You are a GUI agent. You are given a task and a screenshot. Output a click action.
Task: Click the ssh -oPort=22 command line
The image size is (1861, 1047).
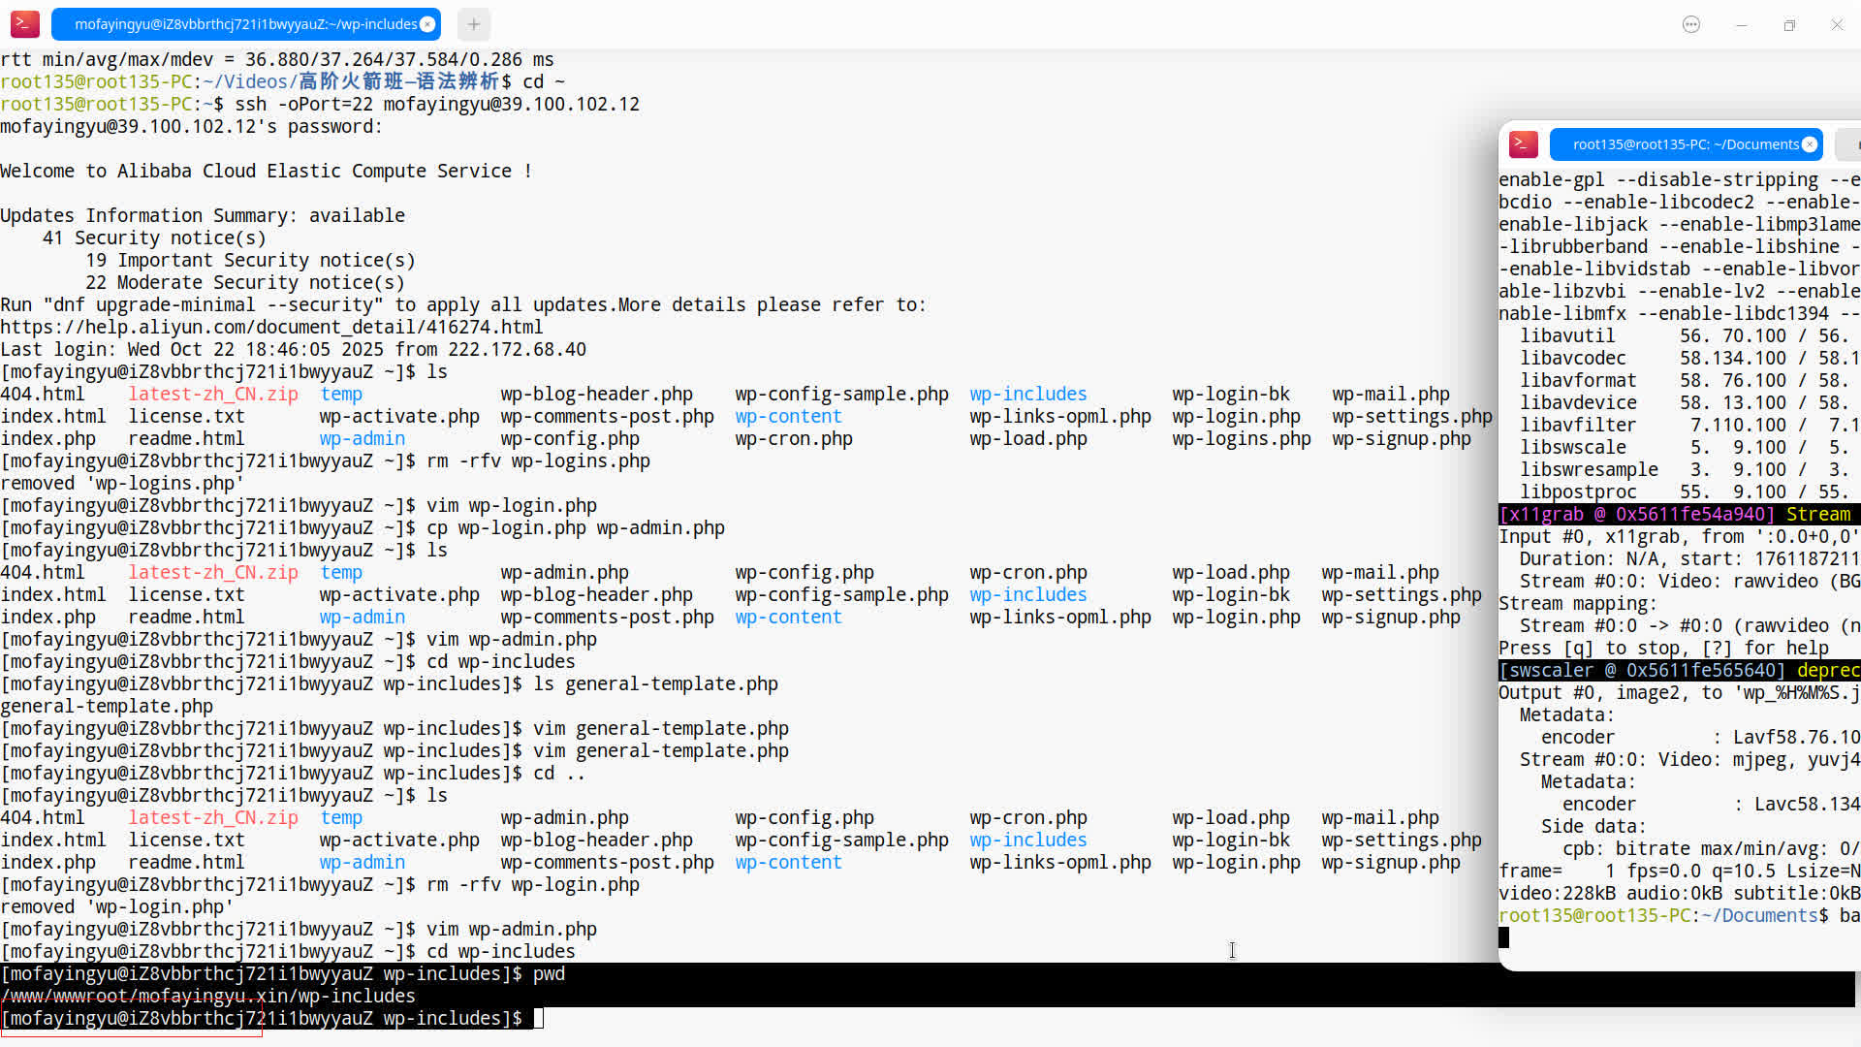click(436, 105)
